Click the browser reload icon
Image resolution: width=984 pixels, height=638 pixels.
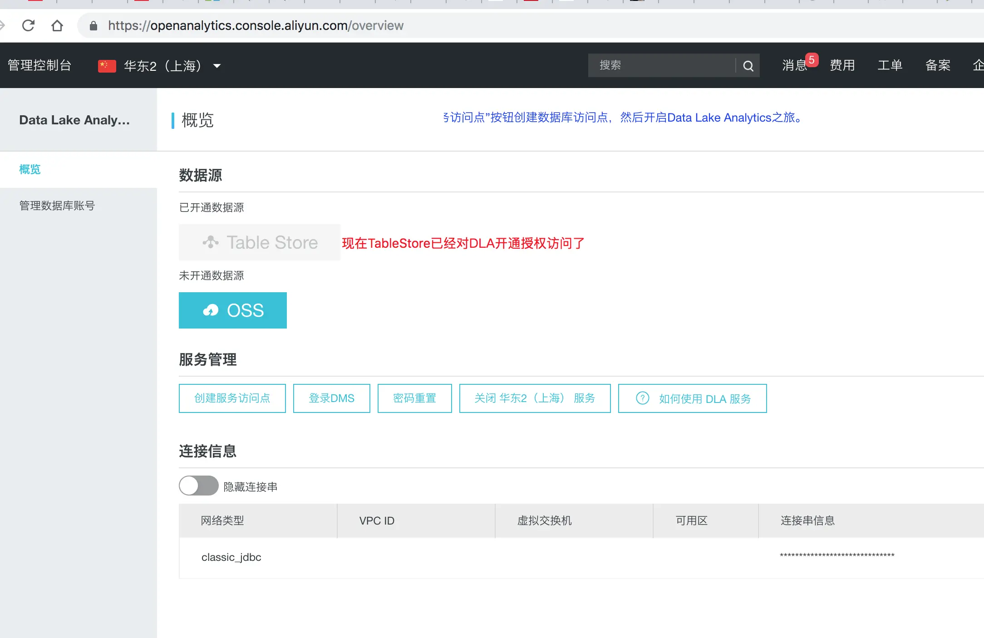(28, 25)
